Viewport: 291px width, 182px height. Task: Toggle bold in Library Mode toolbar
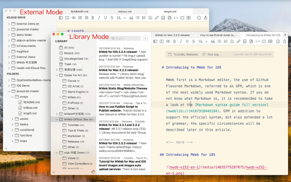point(174,41)
